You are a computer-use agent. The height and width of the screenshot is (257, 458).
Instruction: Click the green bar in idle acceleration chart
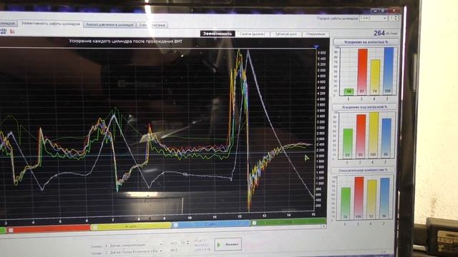[349, 92]
